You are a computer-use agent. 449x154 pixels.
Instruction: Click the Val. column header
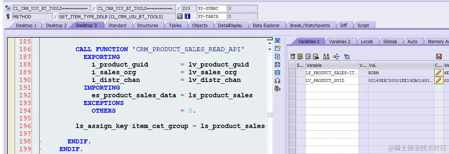(x=401, y=65)
